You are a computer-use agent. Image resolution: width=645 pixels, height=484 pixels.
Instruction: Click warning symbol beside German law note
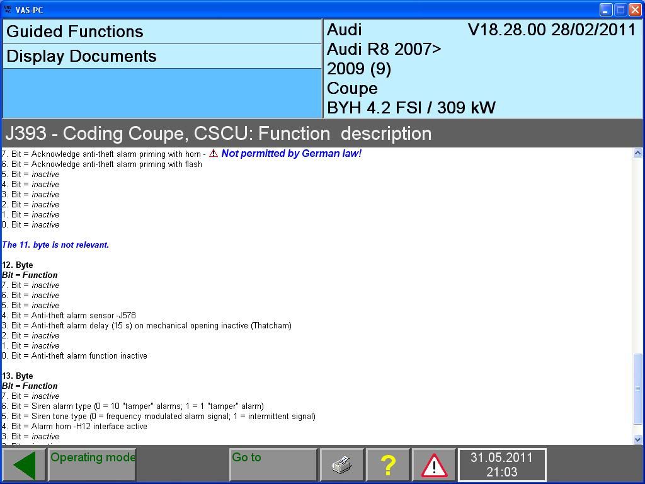point(214,154)
